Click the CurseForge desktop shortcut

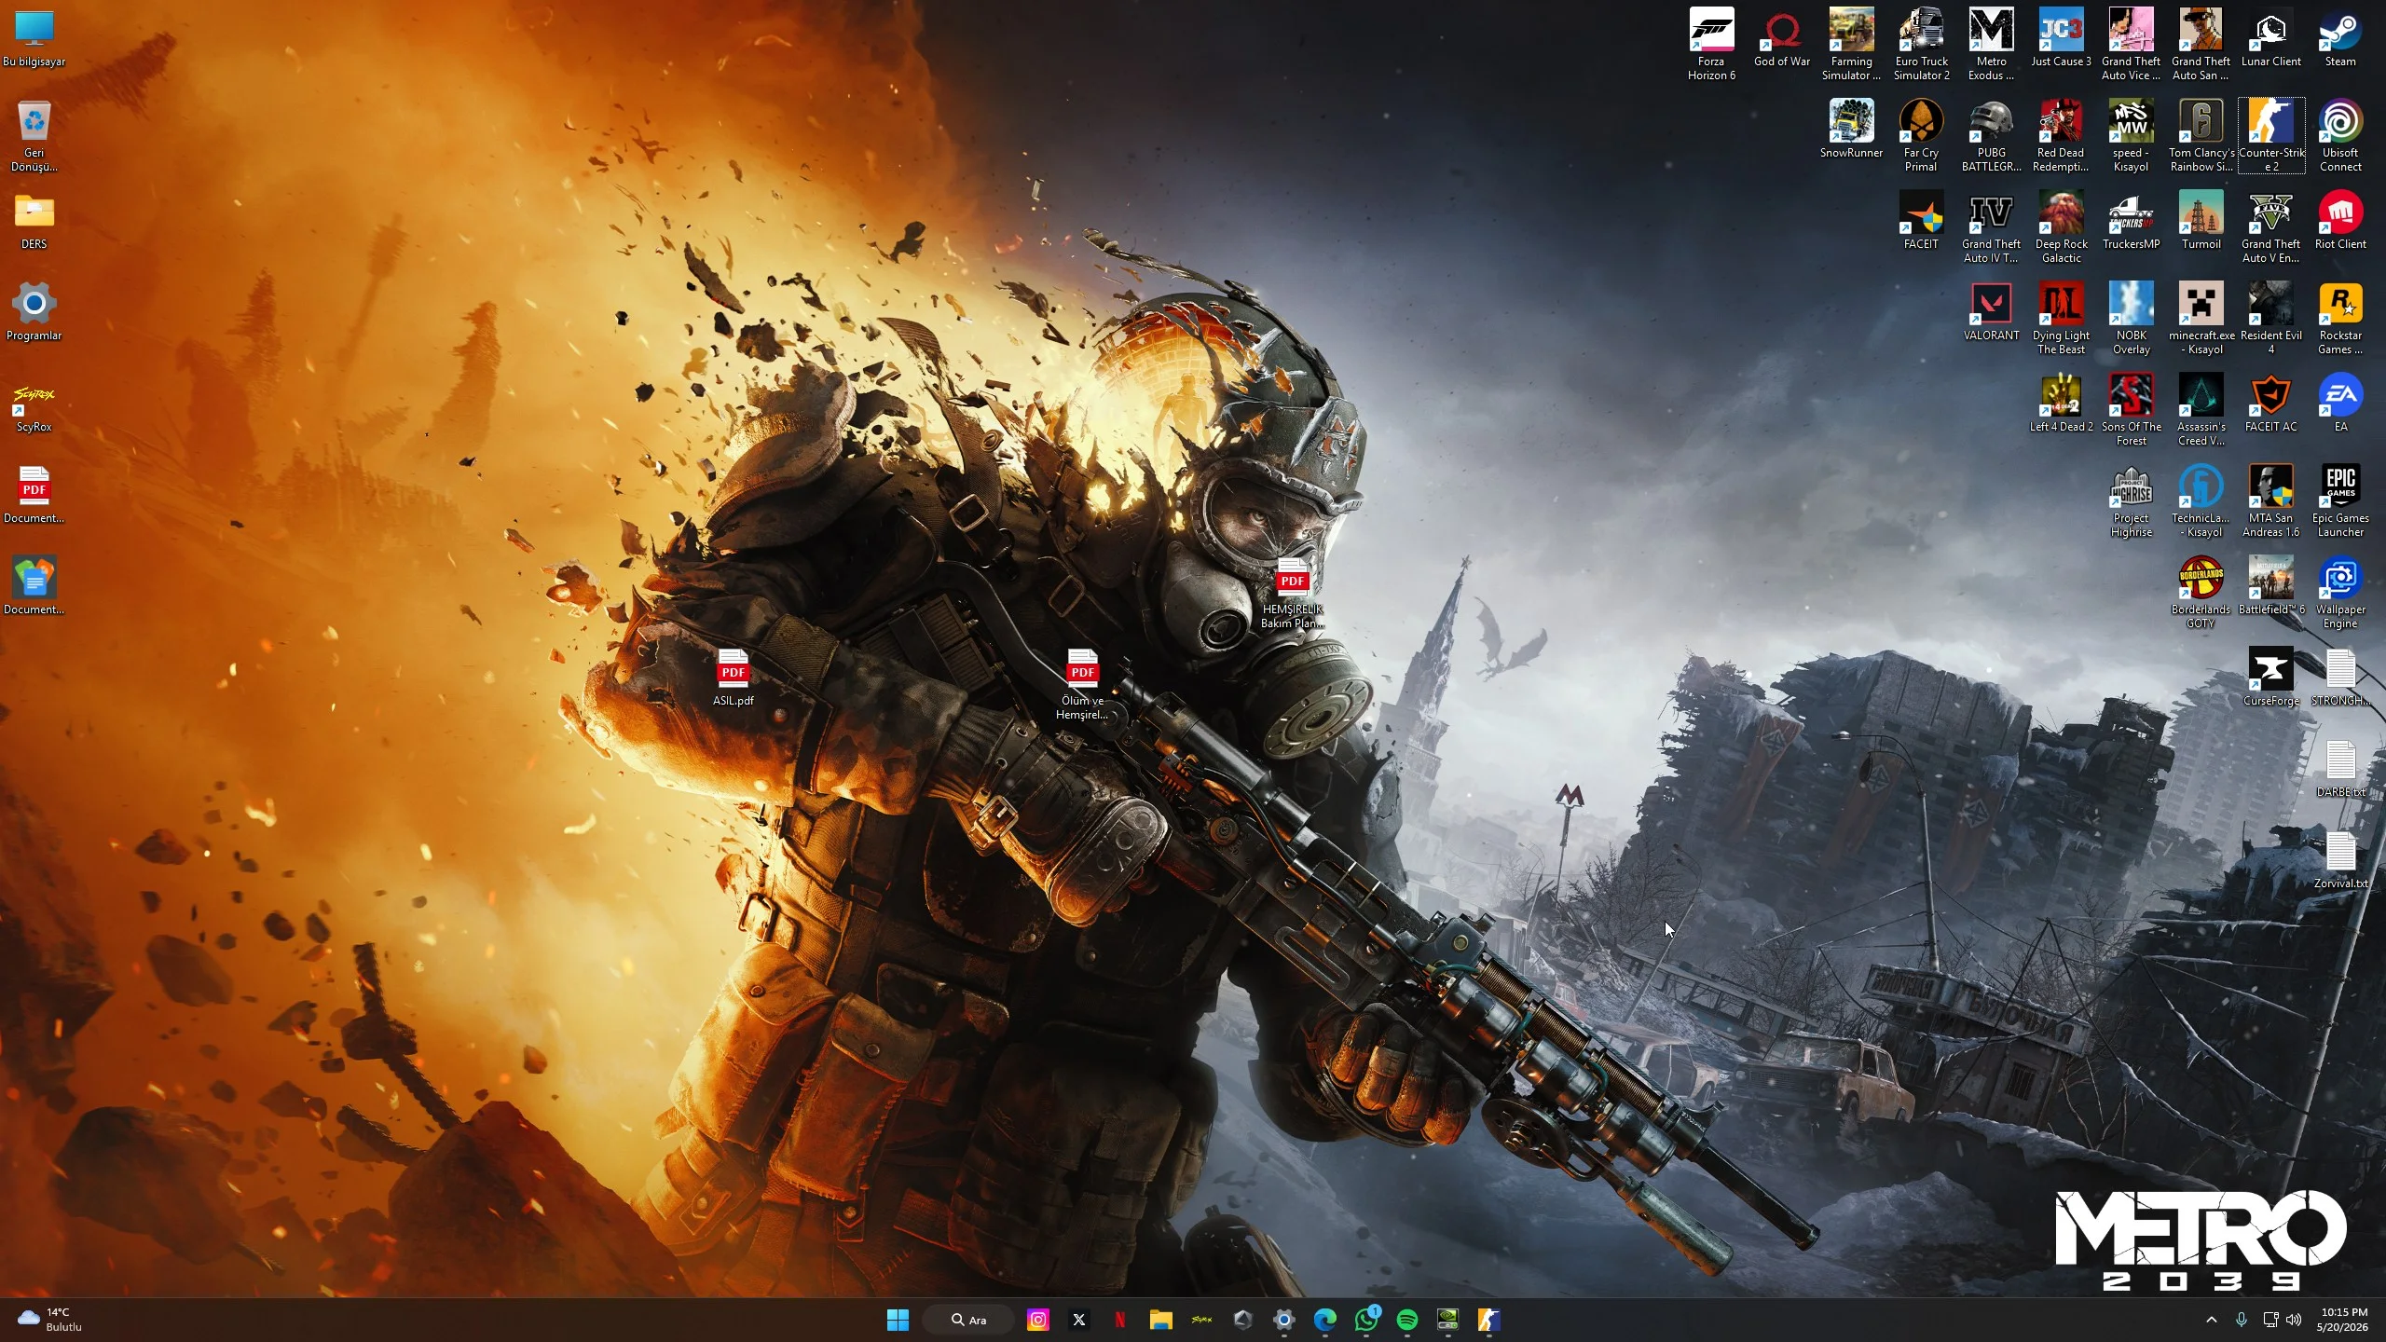[x=2270, y=677]
